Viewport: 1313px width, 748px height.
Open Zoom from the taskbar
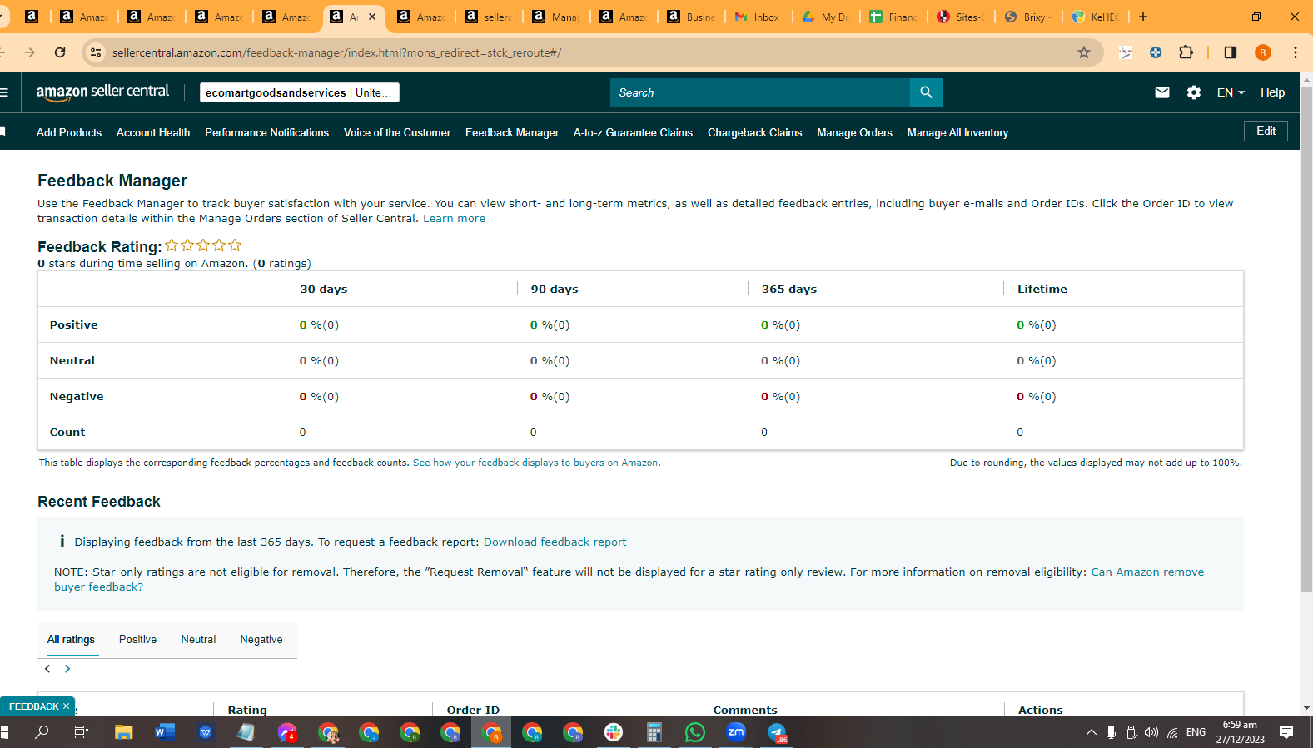coord(736,732)
